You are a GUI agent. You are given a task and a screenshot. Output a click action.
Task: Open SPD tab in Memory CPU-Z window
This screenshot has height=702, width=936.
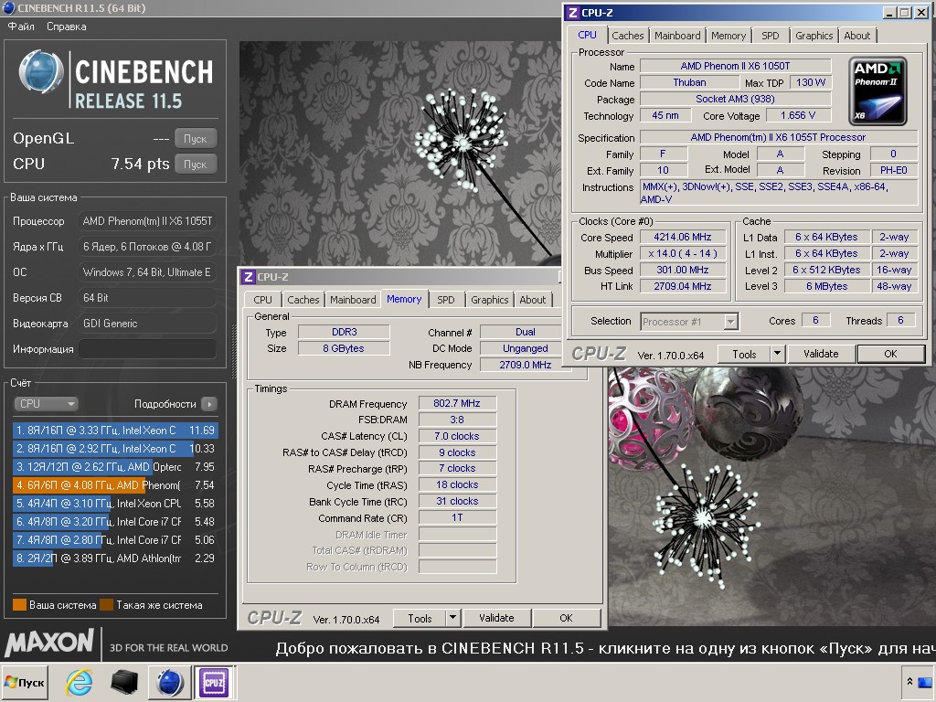(x=445, y=300)
